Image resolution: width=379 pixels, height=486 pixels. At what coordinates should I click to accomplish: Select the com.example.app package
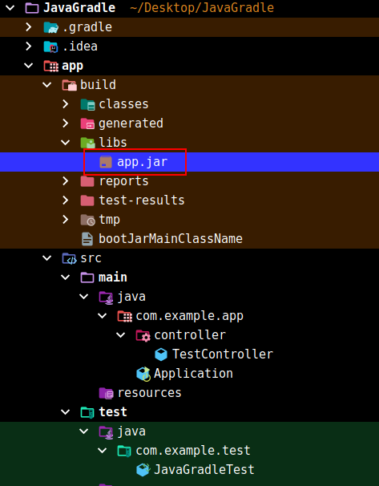click(x=189, y=316)
